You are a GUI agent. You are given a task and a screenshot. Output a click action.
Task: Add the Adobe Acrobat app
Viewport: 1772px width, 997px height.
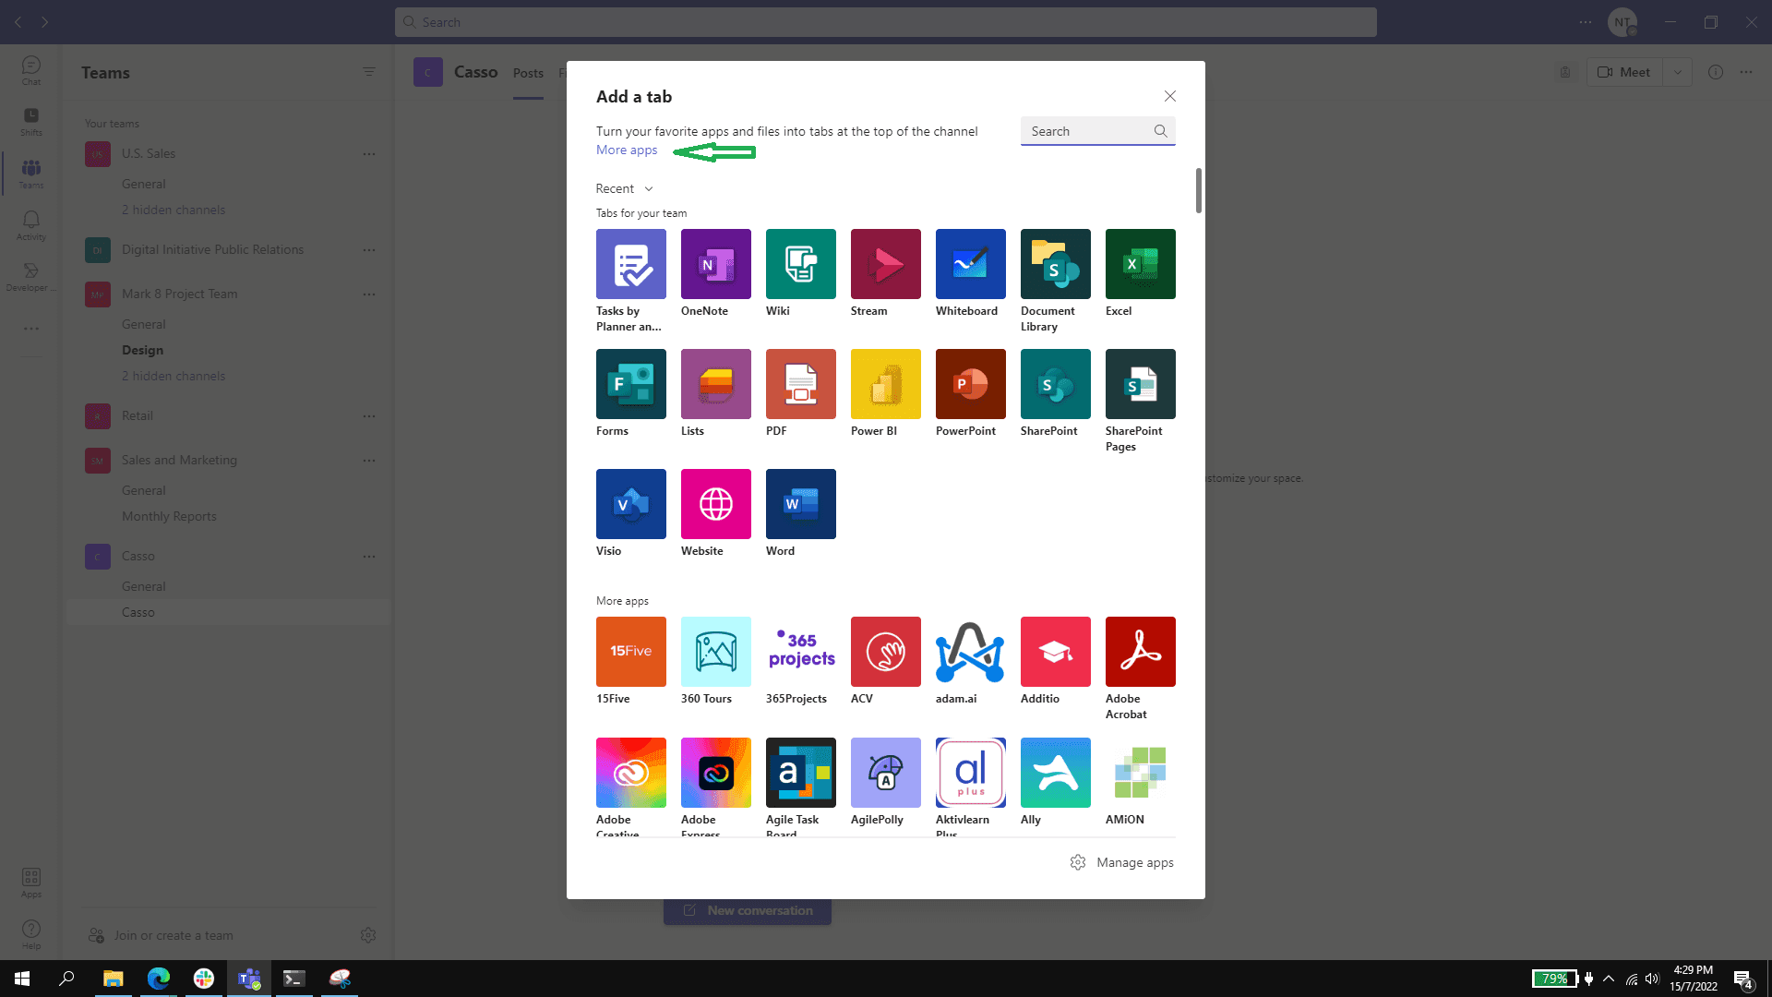pyautogui.click(x=1141, y=652)
